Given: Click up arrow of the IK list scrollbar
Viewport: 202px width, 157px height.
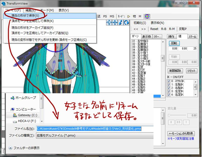Looking at the screenshot, I should [195, 82].
